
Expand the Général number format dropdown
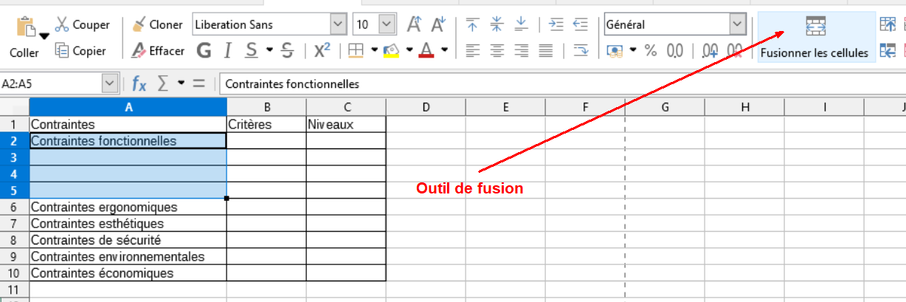point(738,24)
